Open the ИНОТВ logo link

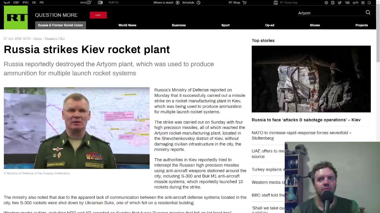tap(86, 3)
